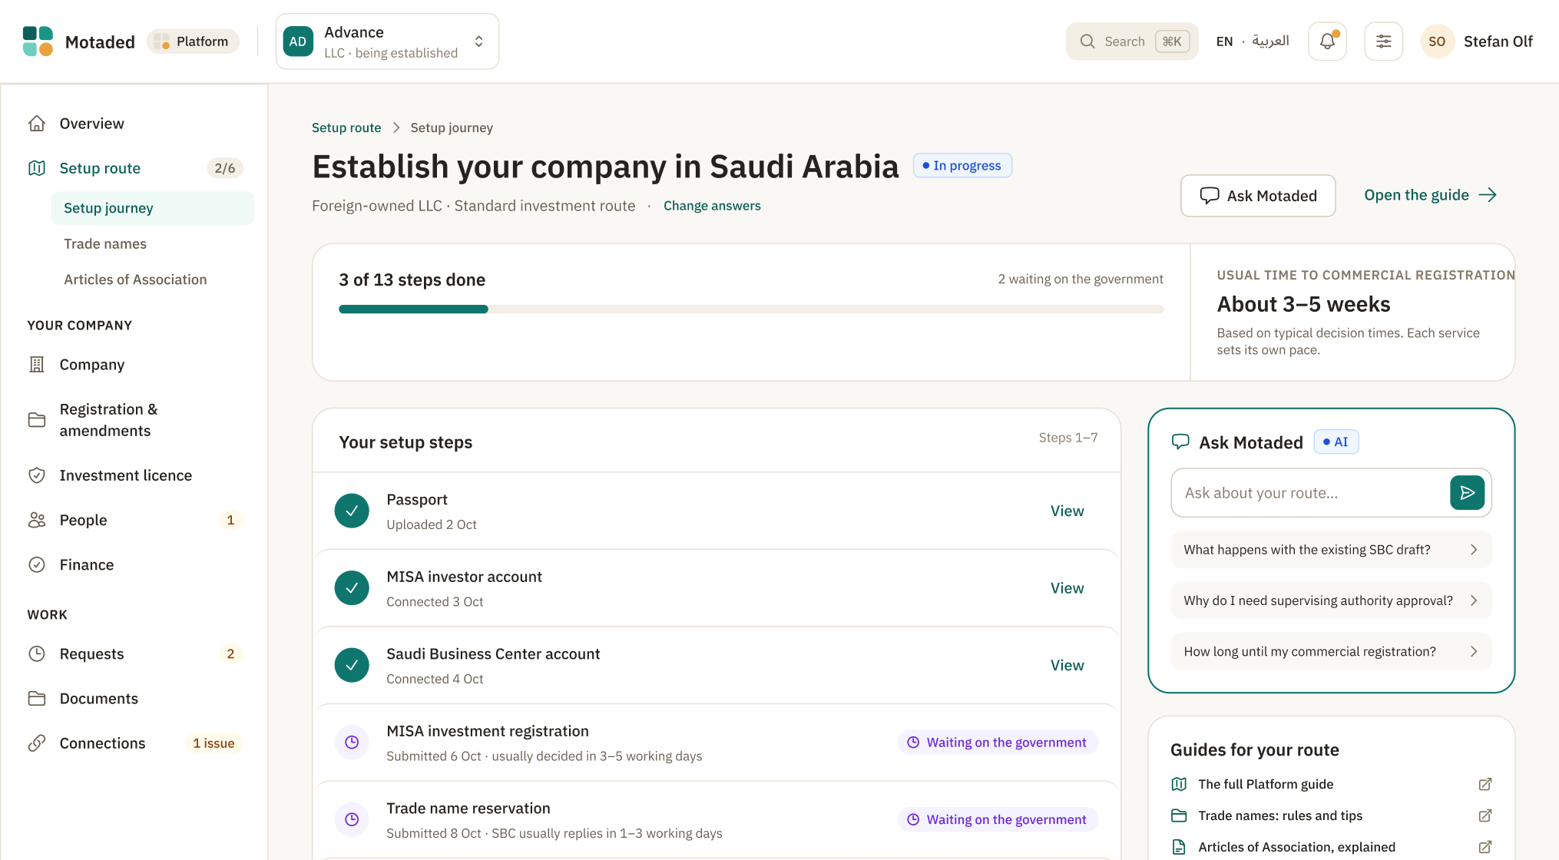Screen dimensions: 1559x860
Task: Open the notifications bell
Action: point(1327,41)
